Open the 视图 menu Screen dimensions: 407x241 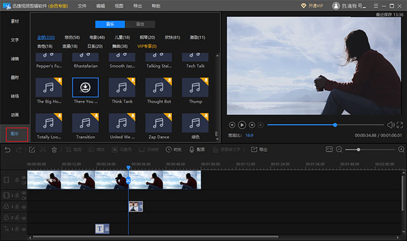point(119,6)
